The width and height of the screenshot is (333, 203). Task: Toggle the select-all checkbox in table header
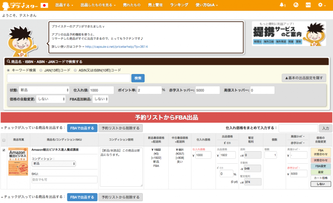4,140
